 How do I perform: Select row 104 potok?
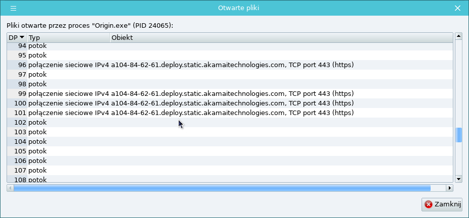tap(230, 141)
